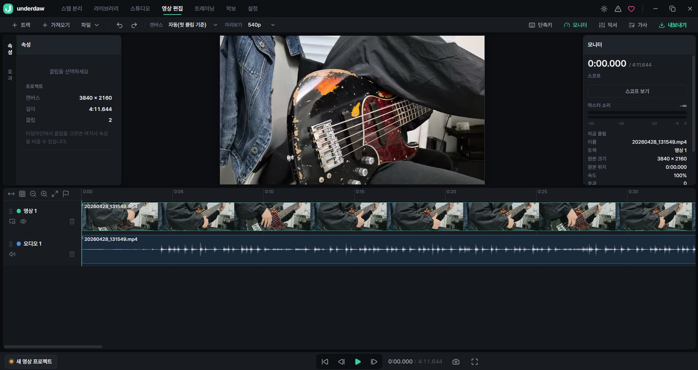Click the picture-in-picture icon on 영상 1 track
Image resolution: width=698 pixels, height=370 pixels.
click(12, 221)
